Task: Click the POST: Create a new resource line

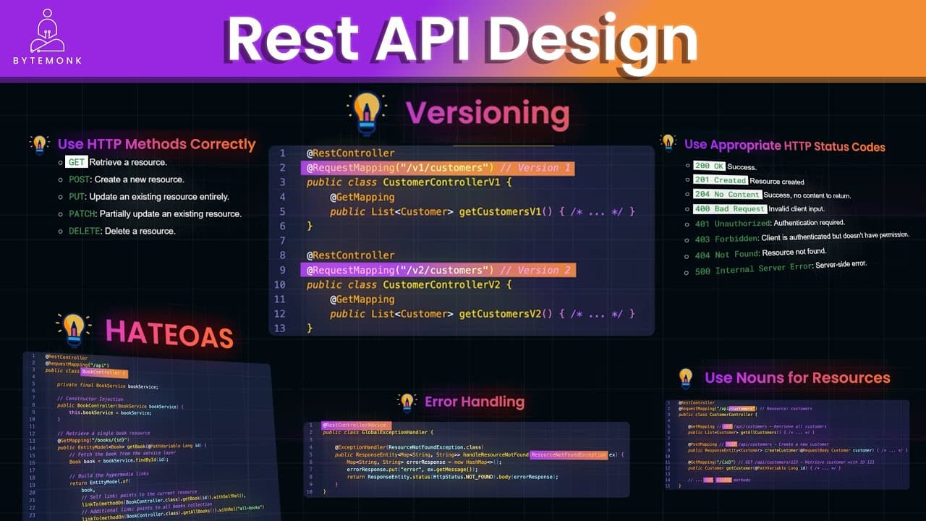Action: pos(127,179)
